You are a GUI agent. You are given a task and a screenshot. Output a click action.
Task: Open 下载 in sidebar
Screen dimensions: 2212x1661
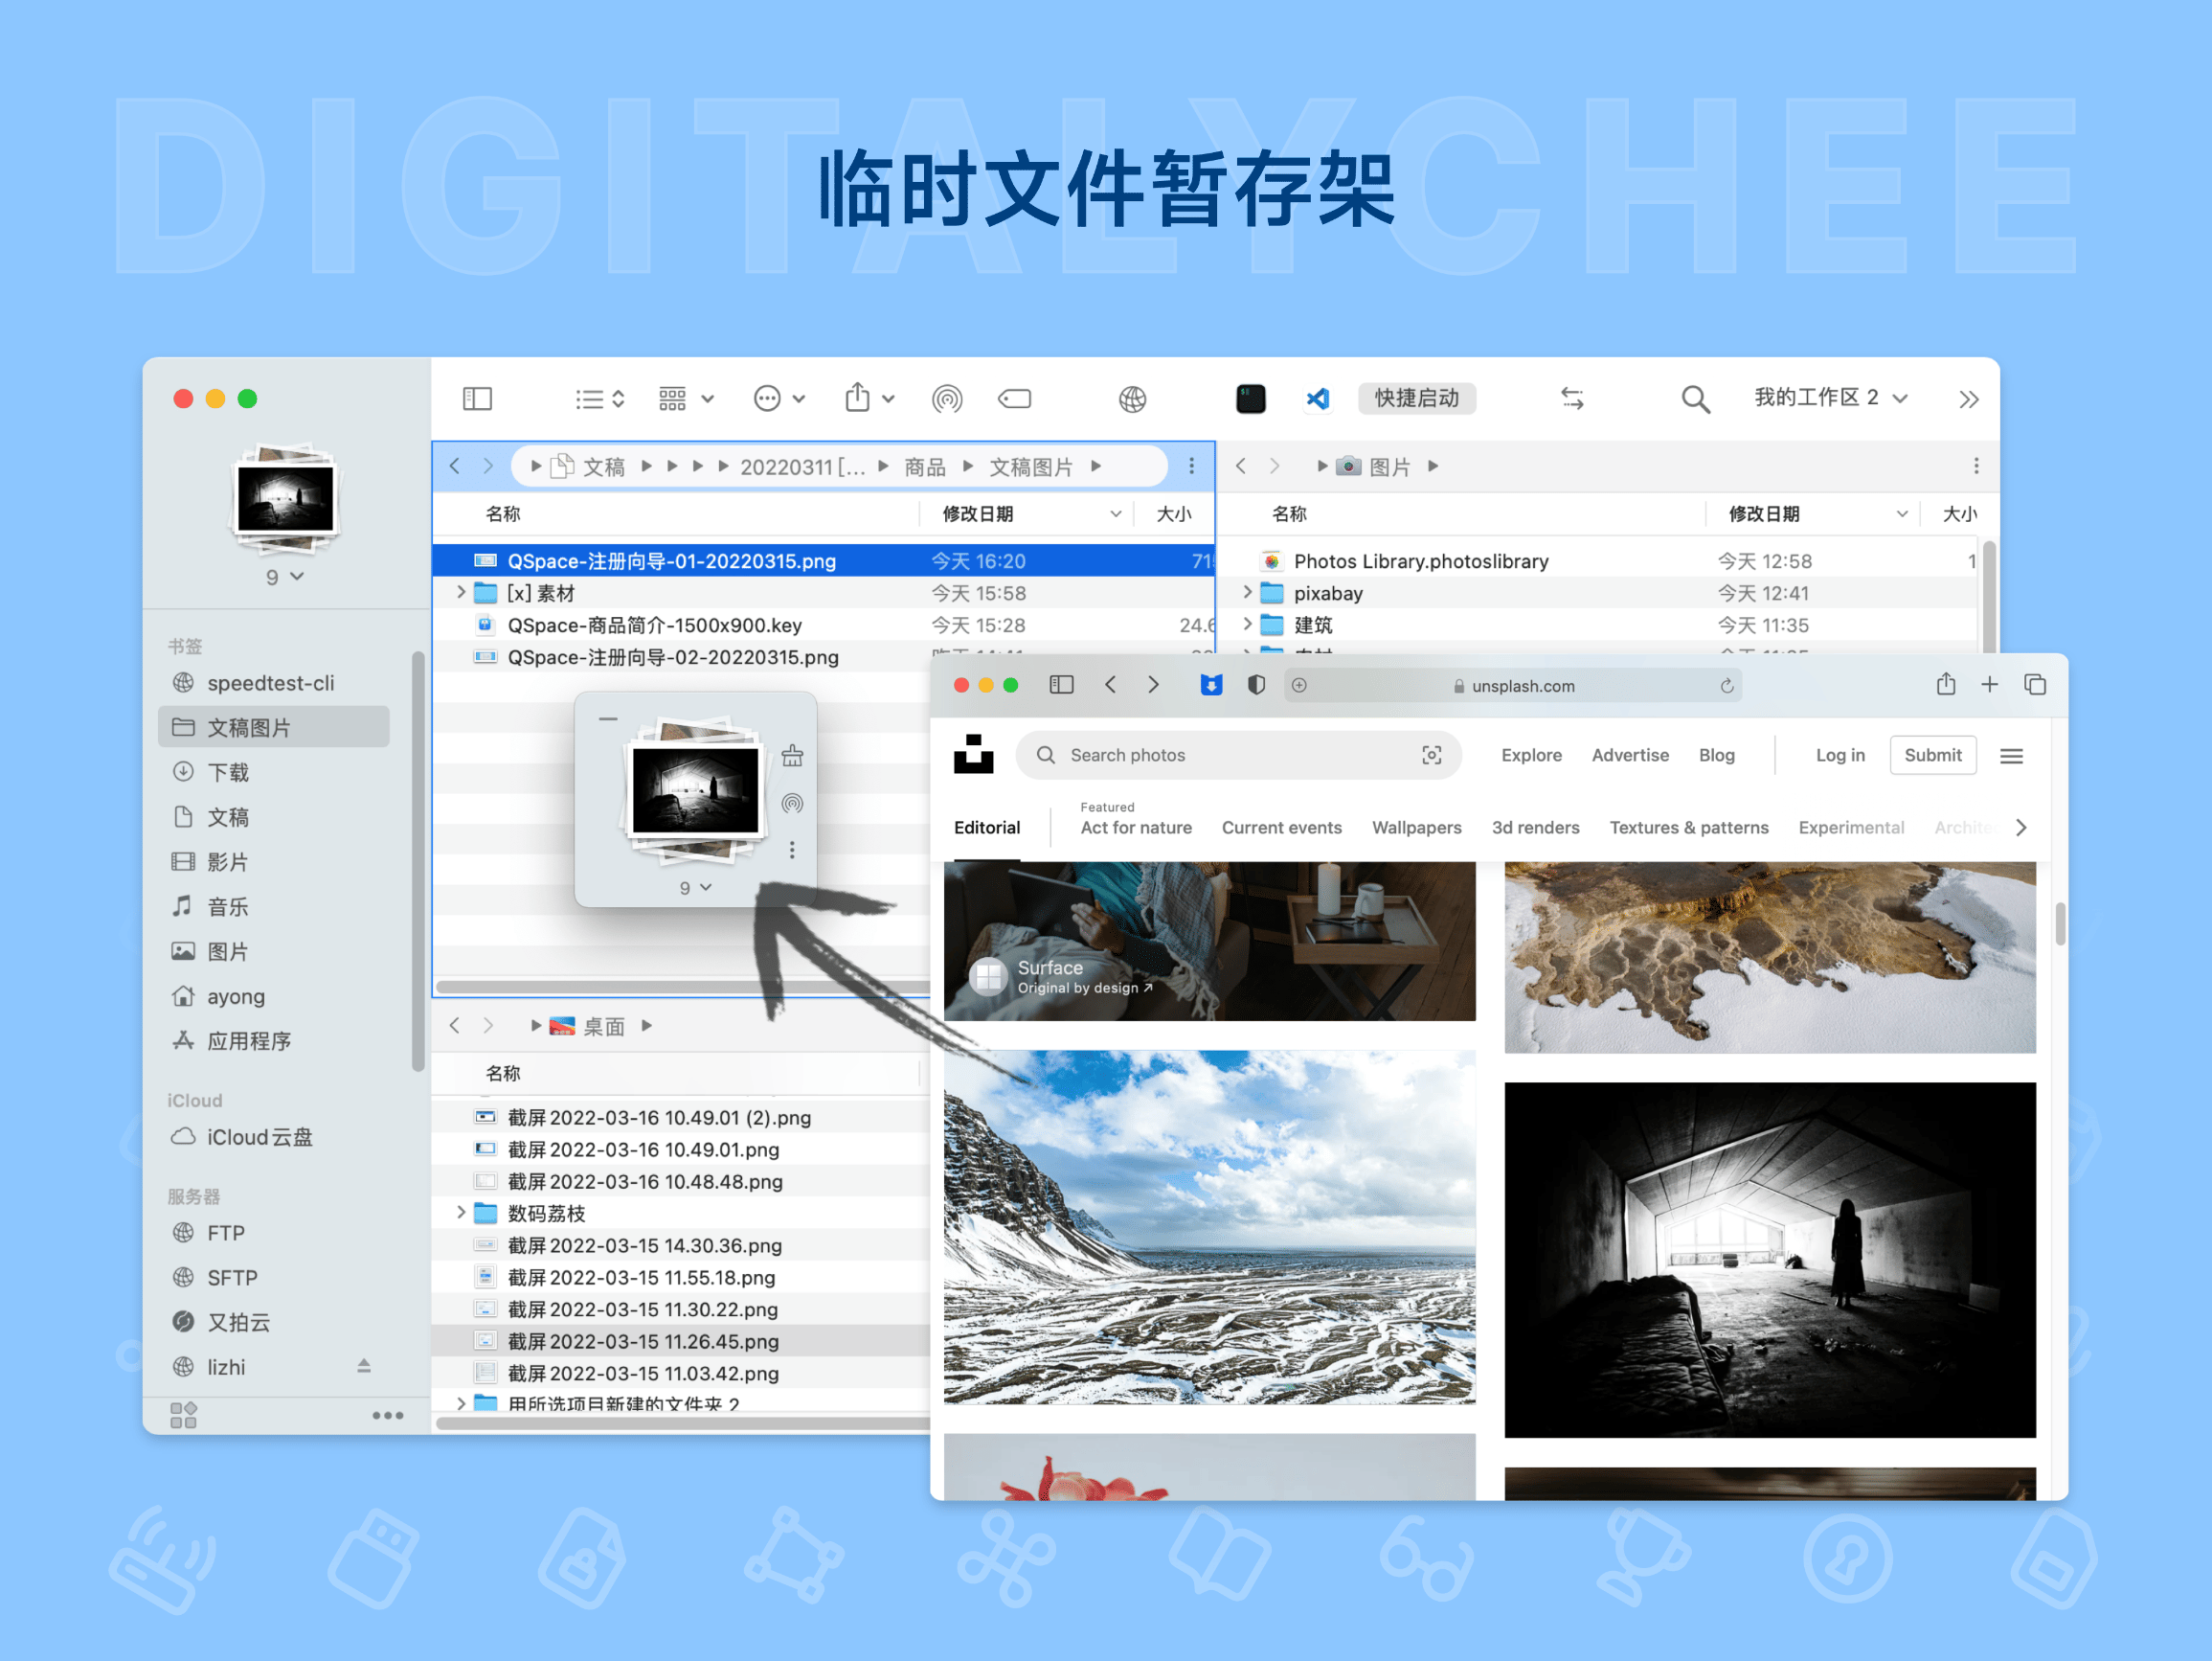click(274, 771)
